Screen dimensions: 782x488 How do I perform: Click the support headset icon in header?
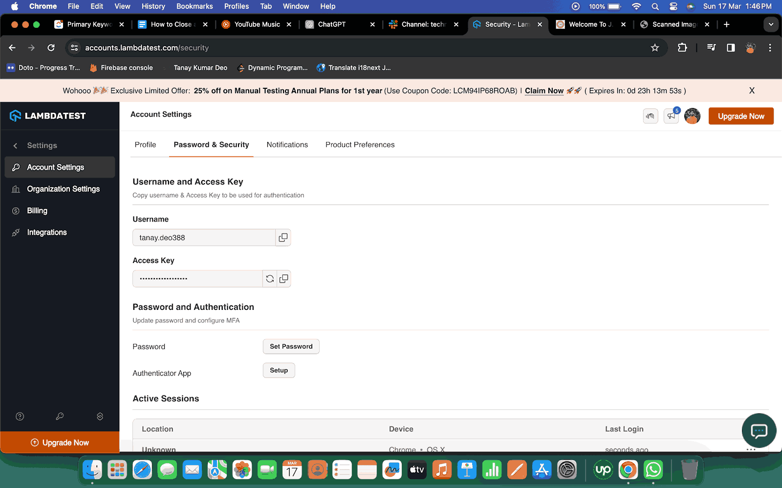pyautogui.click(x=650, y=116)
